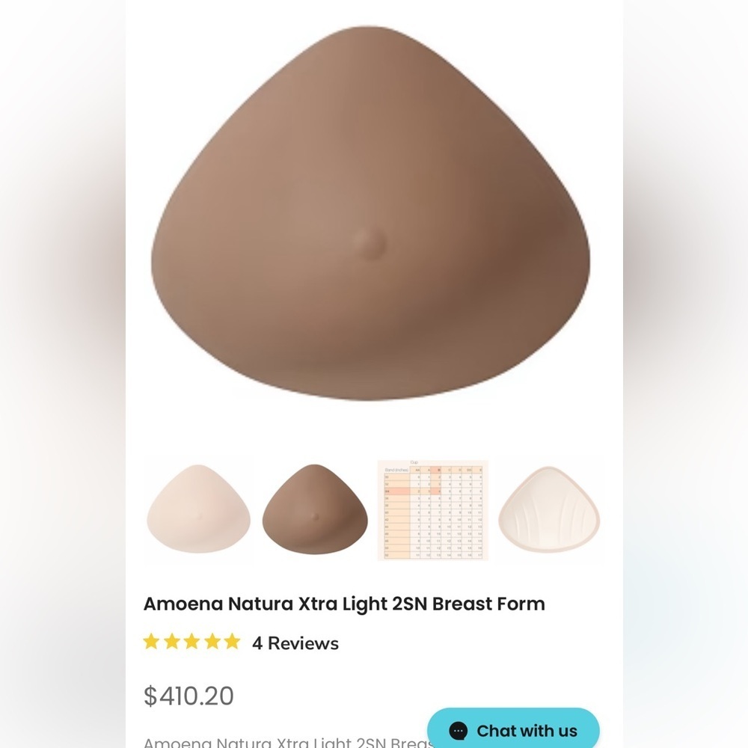The image size is (748, 748).
Task: Click the fifth star in the review rating
Action: click(230, 643)
